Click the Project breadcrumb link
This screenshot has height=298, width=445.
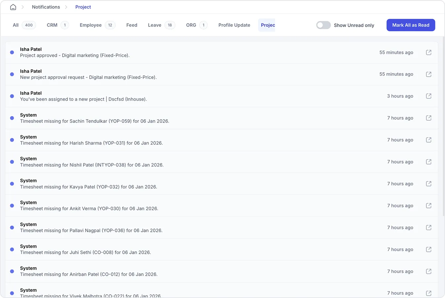tap(83, 7)
